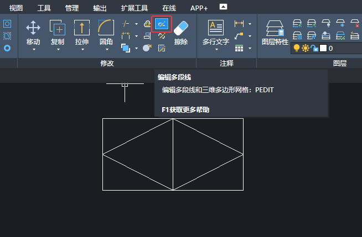Click the Edit Spline icon
362x237 pixels.
click(x=162, y=36)
